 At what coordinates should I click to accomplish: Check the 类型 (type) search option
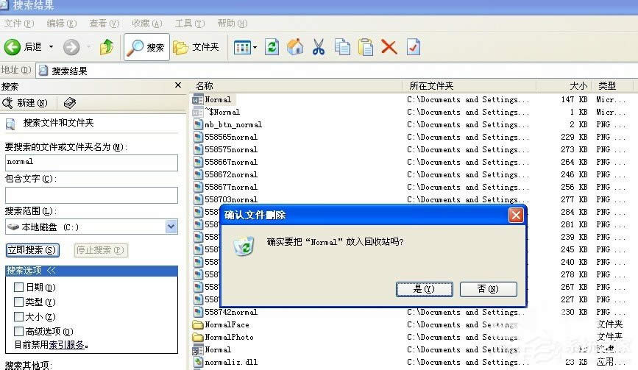(19, 302)
